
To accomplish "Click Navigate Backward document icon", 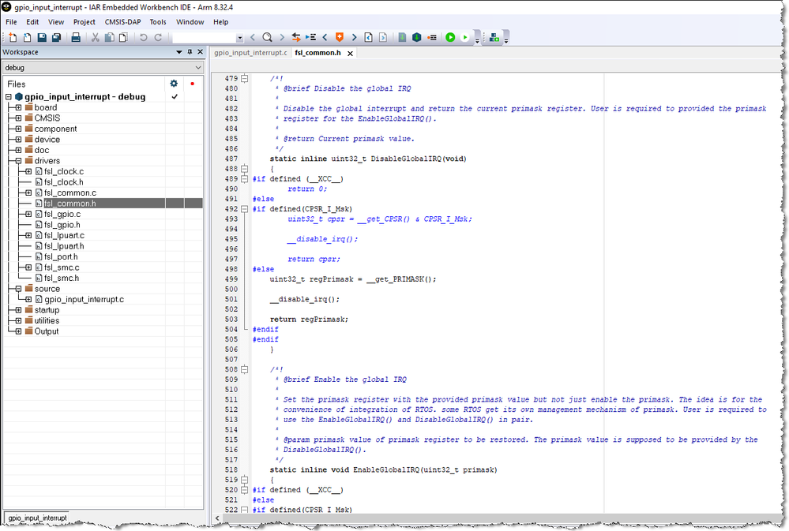I will click(368, 37).
